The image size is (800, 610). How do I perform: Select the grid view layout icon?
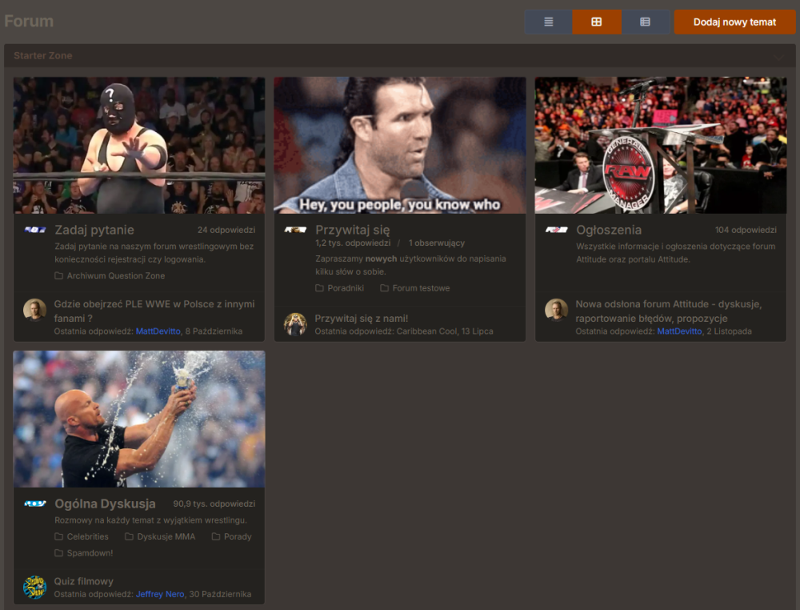596,22
